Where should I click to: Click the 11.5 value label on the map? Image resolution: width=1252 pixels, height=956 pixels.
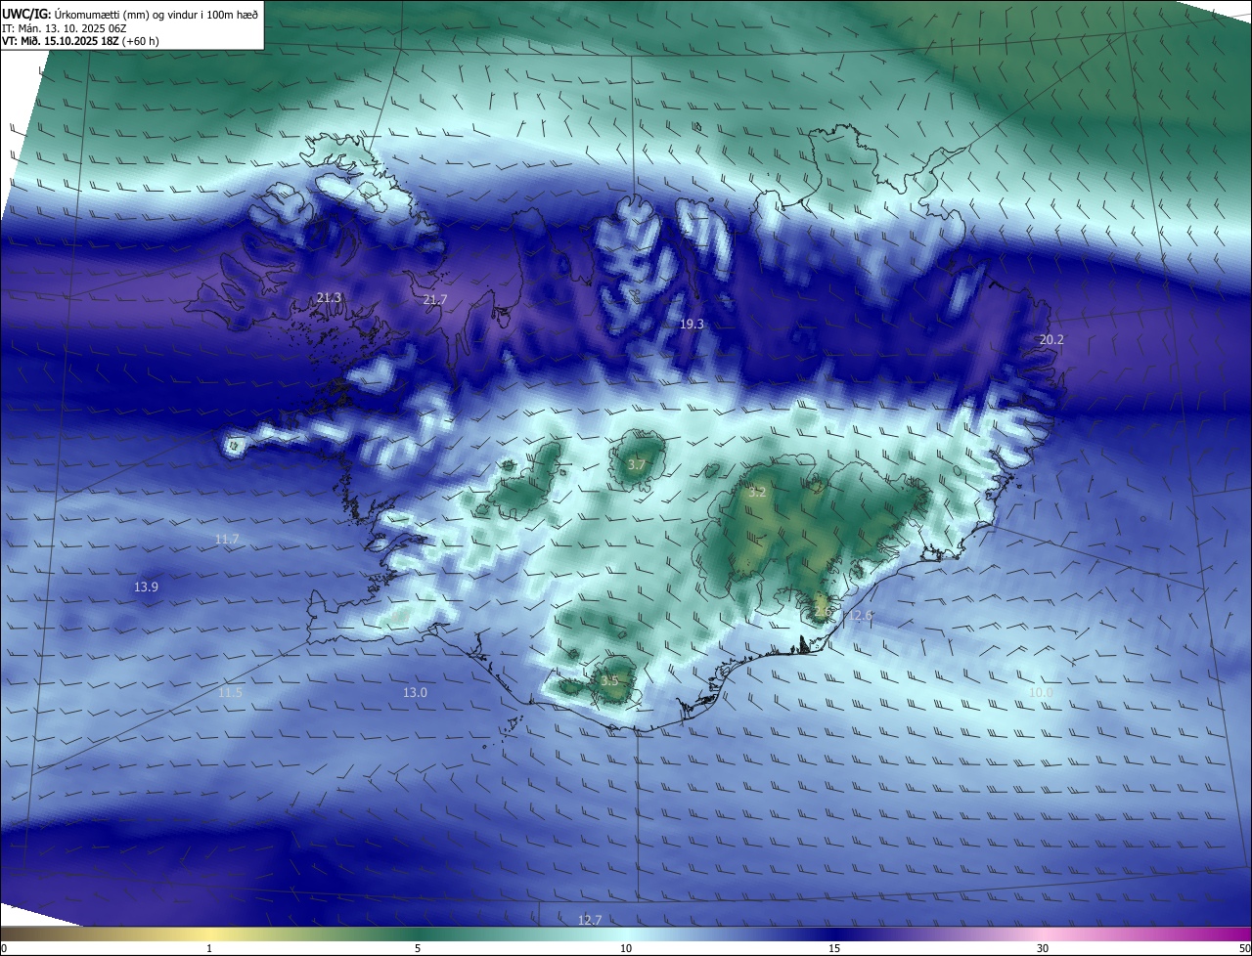(x=230, y=692)
